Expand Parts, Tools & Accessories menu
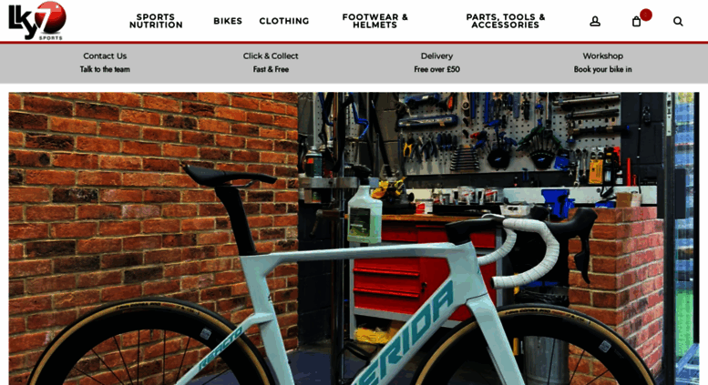 pyautogui.click(x=506, y=21)
